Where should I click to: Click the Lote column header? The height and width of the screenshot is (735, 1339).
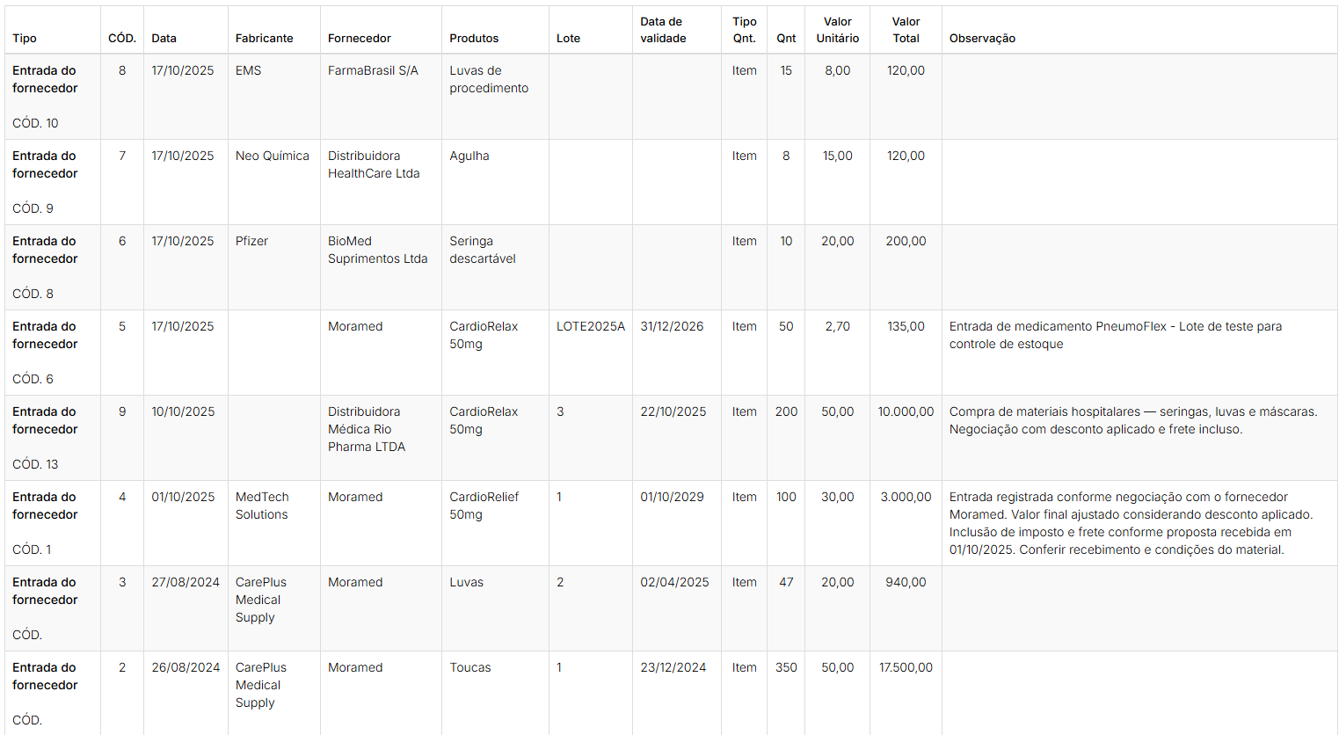(568, 38)
